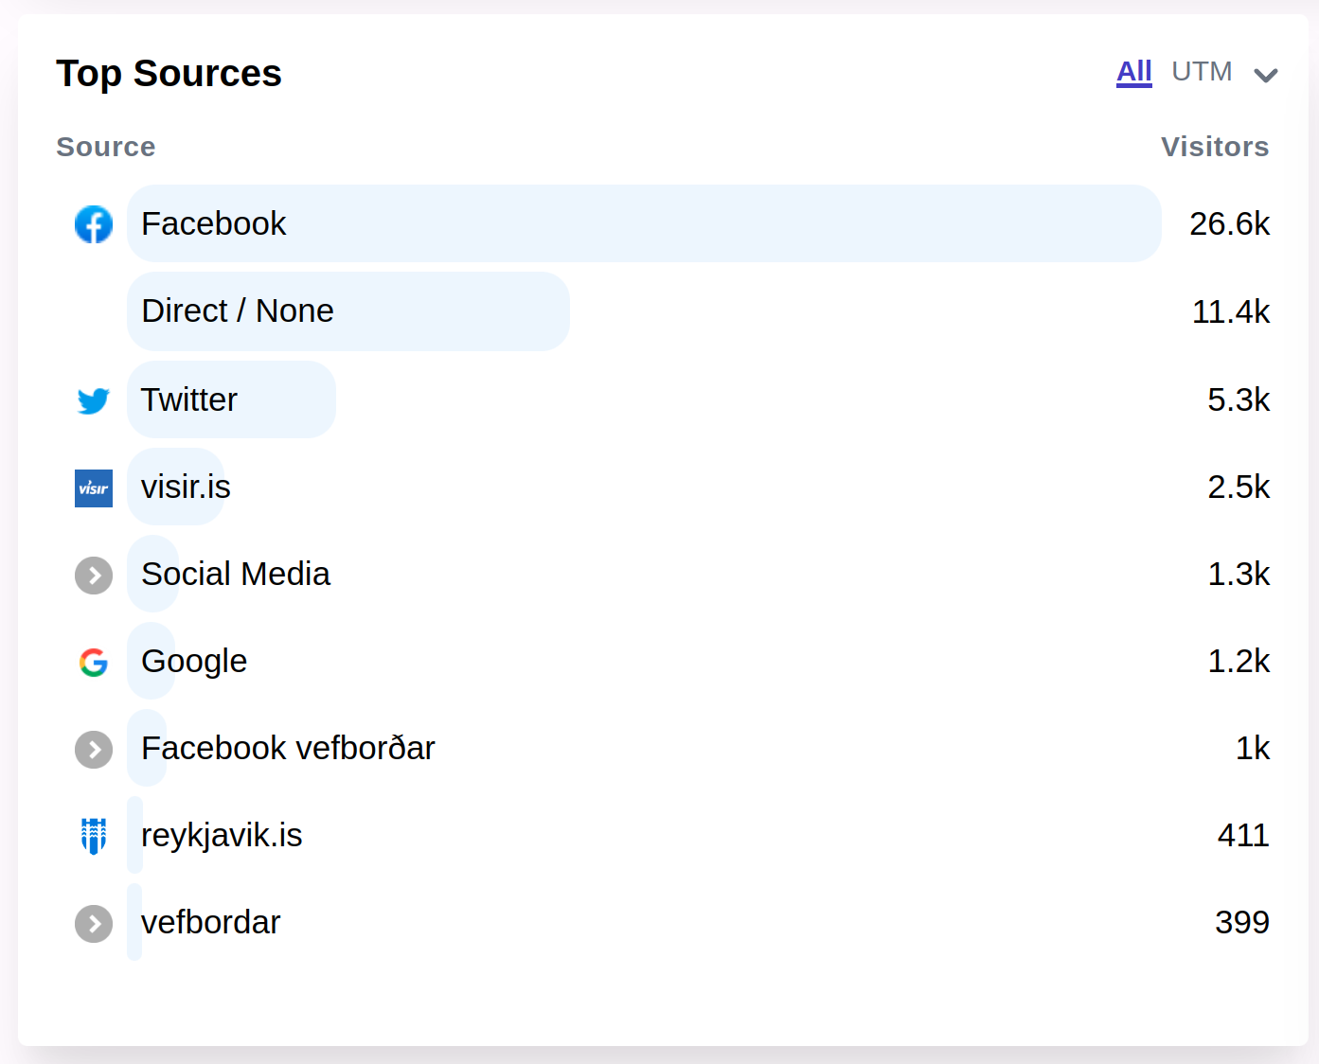The image size is (1319, 1064).
Task: Switch to the All sources tab
Action: pos(1134,72)
